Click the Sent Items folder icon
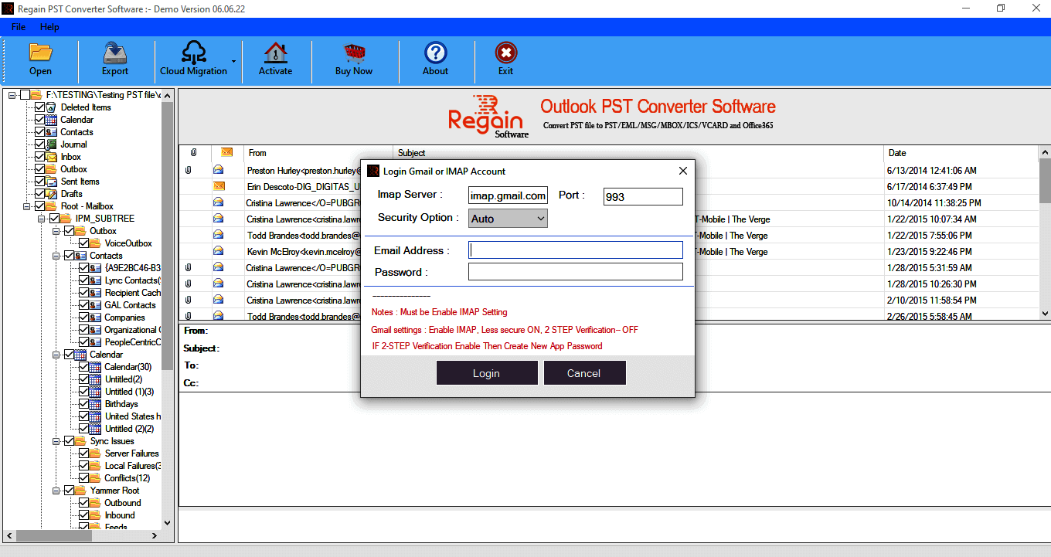The width and height of the screenshot is (1051, 557). click(x=53, y=182)
